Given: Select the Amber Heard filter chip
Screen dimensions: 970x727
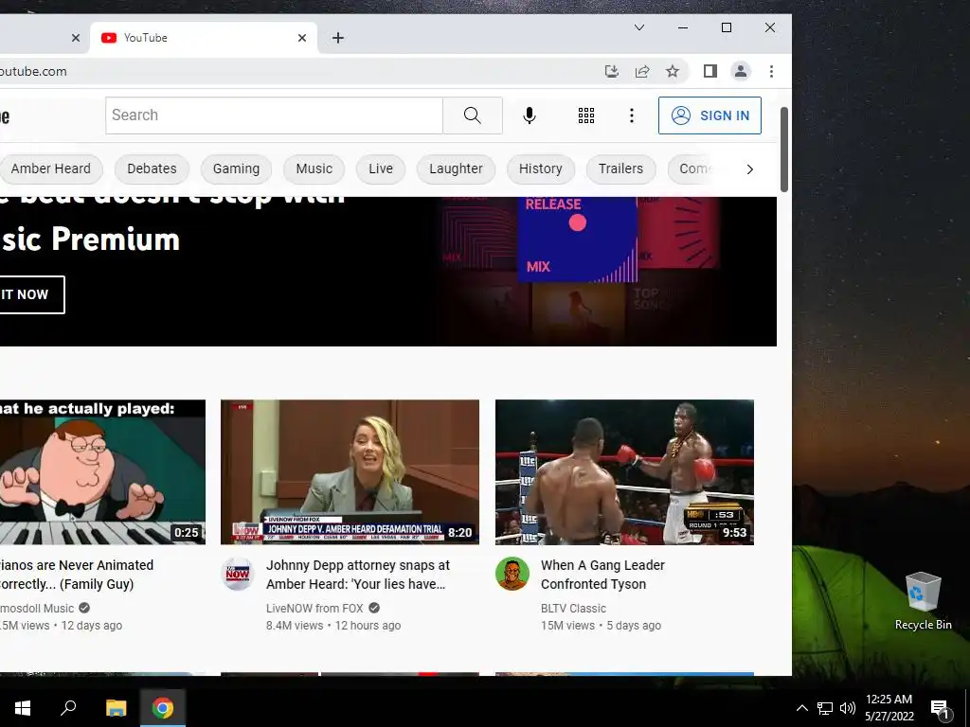Looking at the screenshot, I should pyautogui.click(x=50, y=168).
